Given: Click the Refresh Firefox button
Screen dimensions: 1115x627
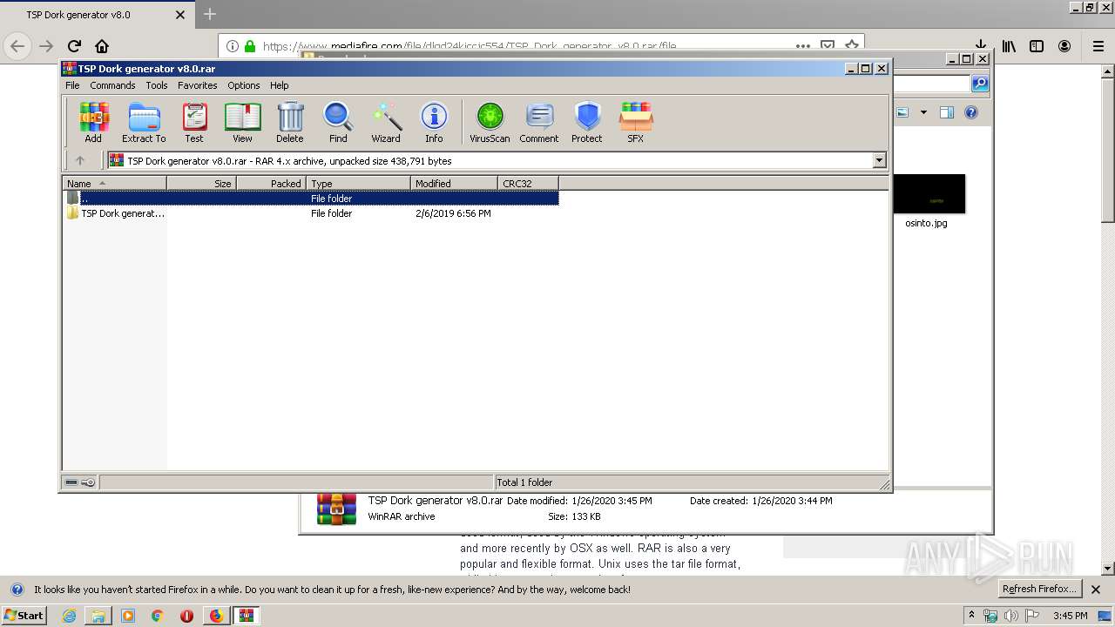Looking at the screenshot, I should 1039,589.
